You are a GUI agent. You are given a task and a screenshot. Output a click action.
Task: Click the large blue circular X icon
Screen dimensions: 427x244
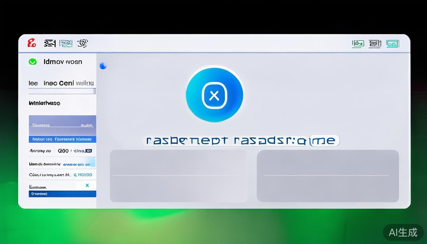pos(214,95)
